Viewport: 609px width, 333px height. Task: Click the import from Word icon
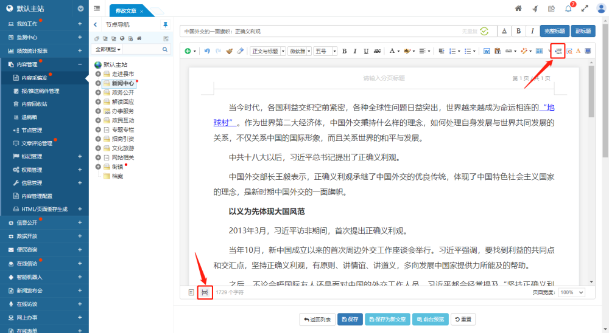coord(487,51)
